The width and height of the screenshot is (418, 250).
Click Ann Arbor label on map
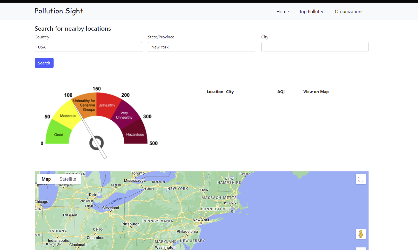(87, 201)
